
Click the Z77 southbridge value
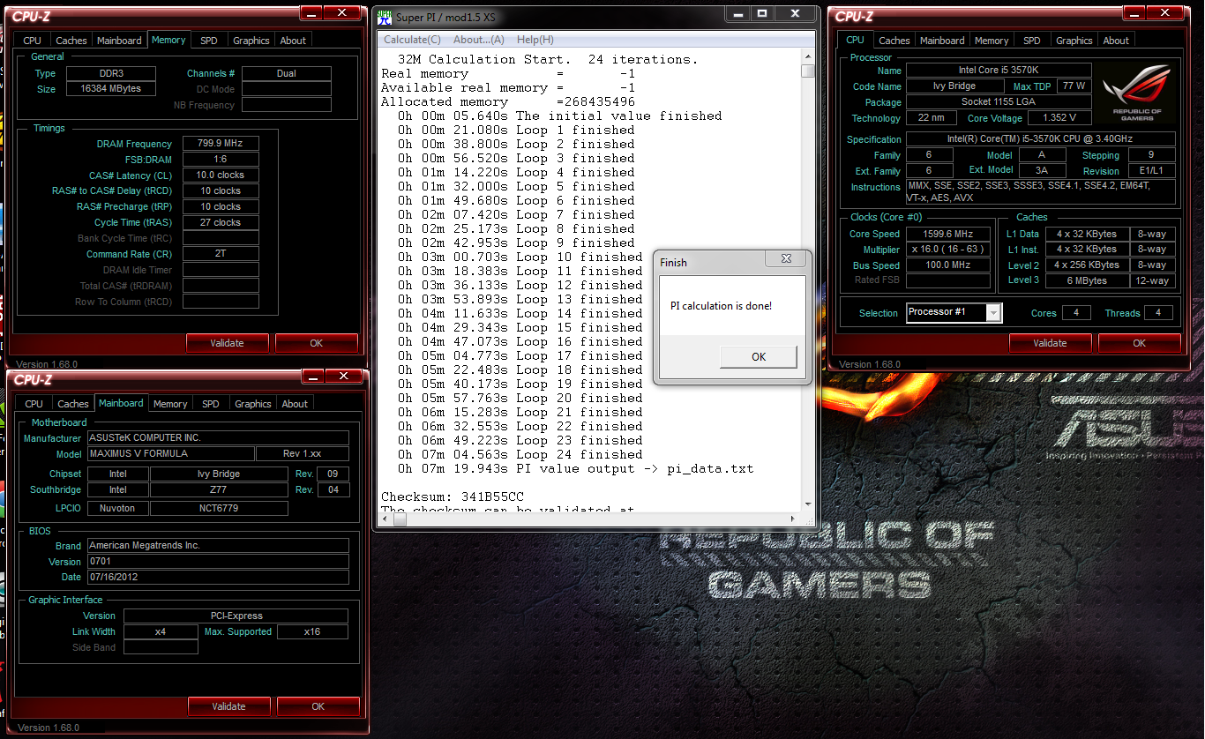click(218, 490)
